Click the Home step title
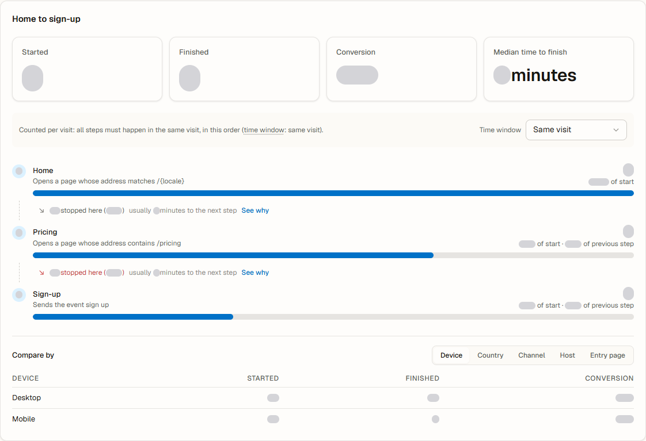 [43, 170]
